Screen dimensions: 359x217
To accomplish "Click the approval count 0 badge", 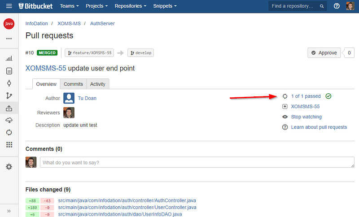I will click(349, 53).
